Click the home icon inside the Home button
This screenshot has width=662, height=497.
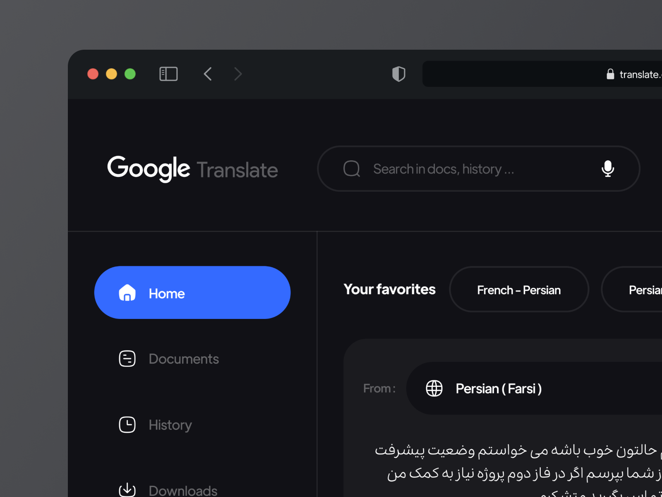(x=127, y=293)
